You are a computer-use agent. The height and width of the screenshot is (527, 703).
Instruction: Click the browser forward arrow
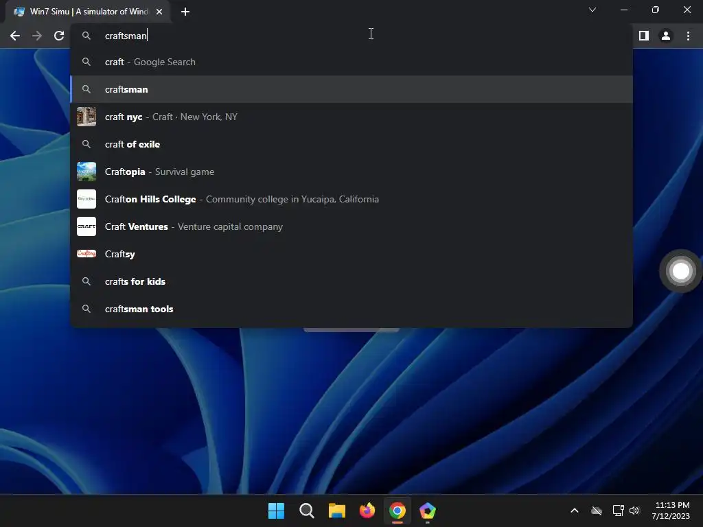(37, 36)
